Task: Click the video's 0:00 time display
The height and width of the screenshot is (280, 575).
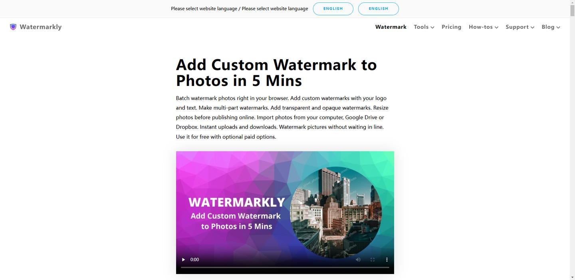Action: (x=194, y=260)
